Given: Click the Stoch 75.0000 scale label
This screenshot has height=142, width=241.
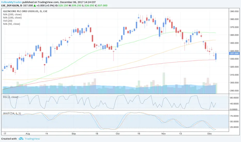Looking at the screenshot, I should pos(234,116).
